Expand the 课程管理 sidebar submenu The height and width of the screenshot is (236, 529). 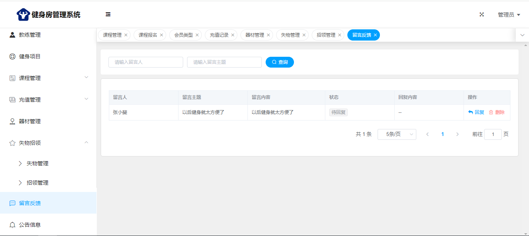[x=86, y=78]
